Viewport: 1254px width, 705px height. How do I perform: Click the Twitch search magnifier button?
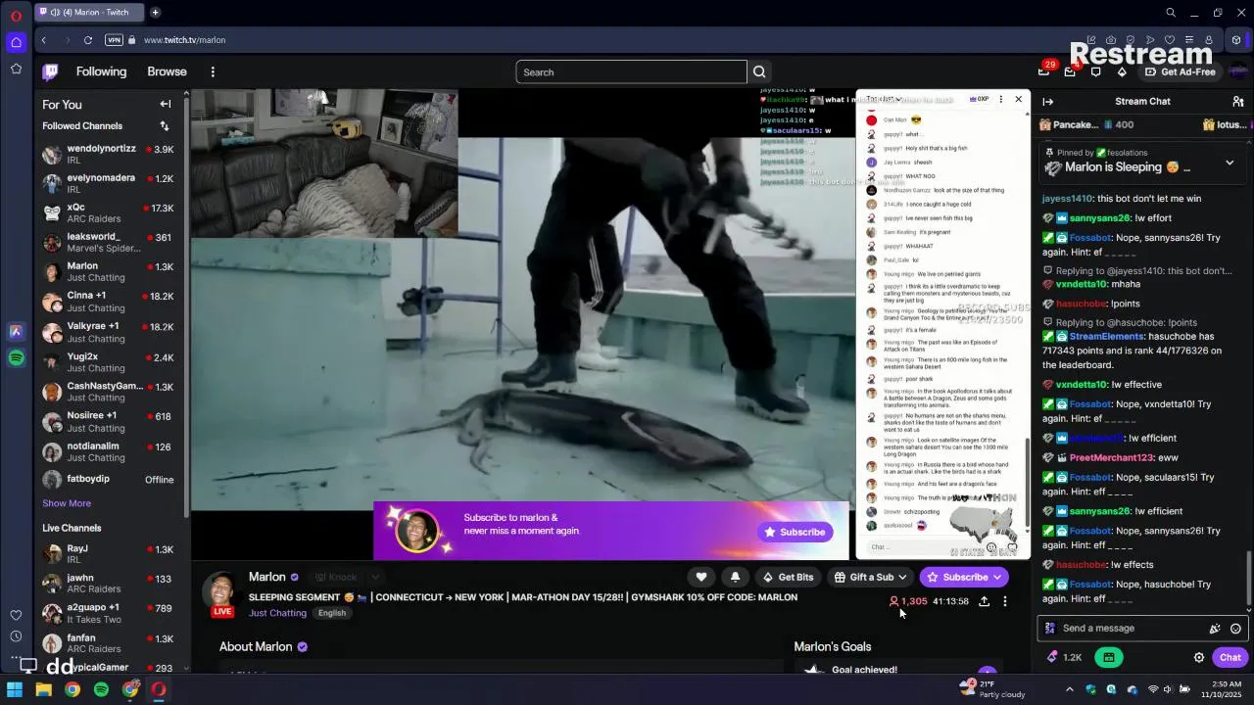[759, 71]
